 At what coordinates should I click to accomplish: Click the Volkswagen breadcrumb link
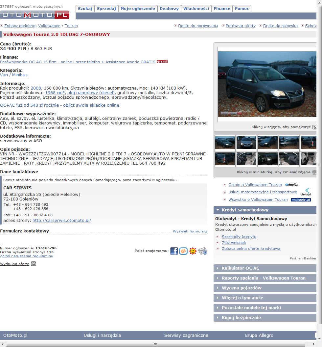pyautogui.click(x=49, y=26)
